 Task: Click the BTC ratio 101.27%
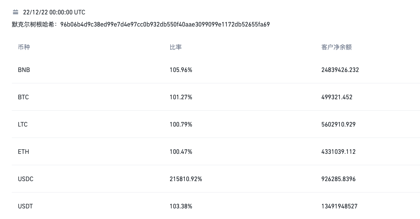181,97
